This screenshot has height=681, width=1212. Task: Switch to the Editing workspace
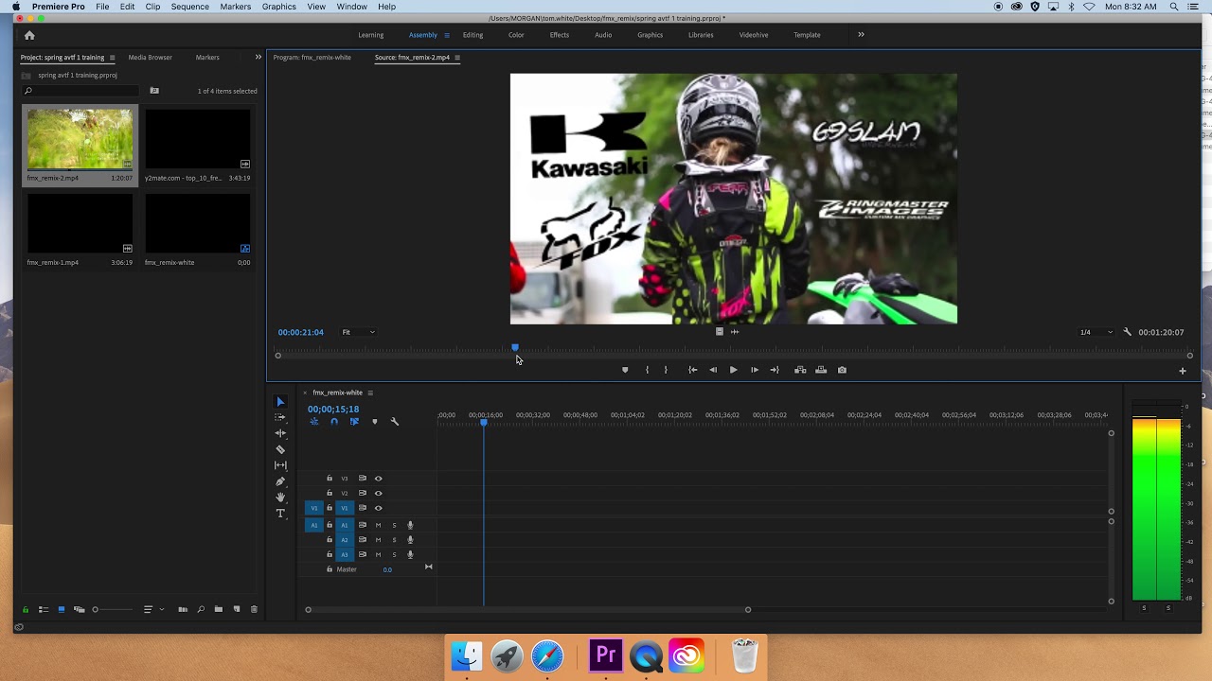[472, 35]
